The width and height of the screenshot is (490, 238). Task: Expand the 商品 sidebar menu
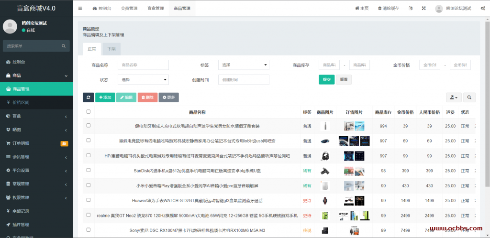tap(36, 76)
